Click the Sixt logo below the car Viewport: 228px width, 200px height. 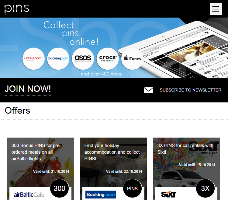click(168, 195)
